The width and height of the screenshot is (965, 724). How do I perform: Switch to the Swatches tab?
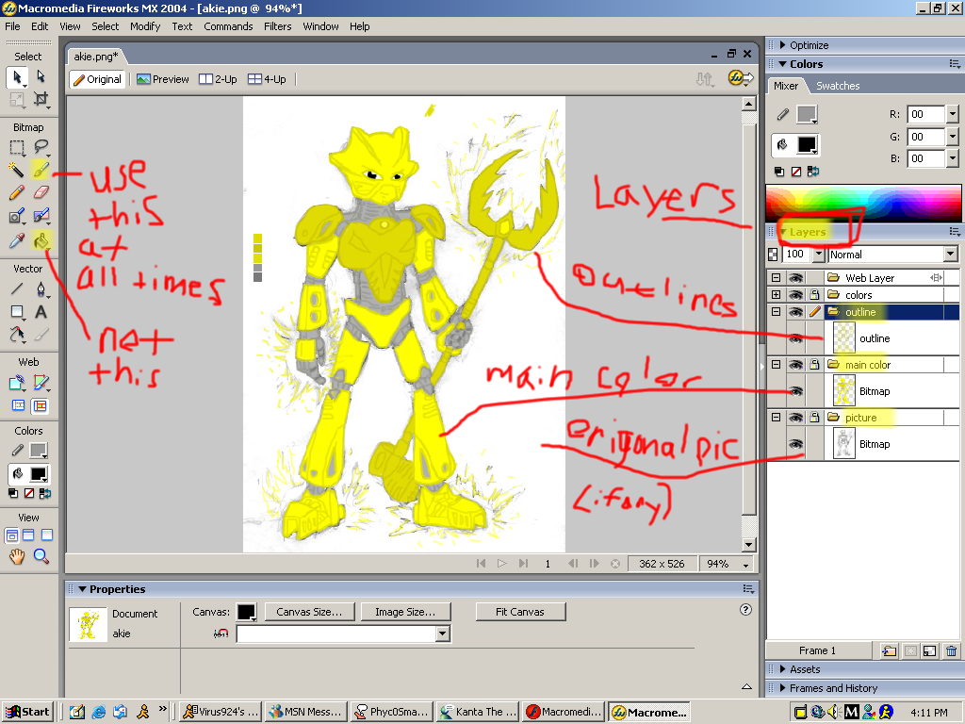point(838,86)
